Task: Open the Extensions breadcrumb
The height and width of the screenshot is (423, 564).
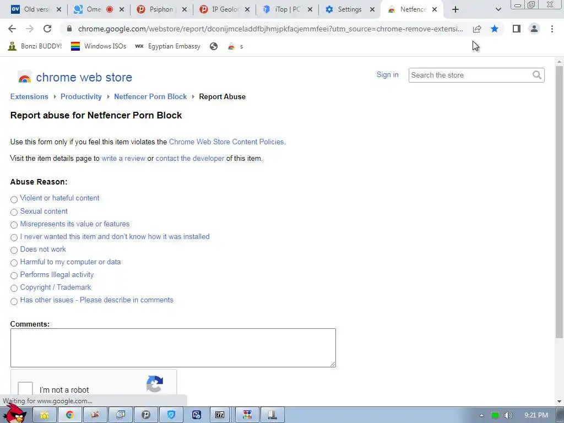Action: click(x=29, y=97)
